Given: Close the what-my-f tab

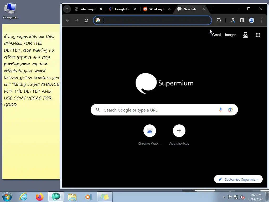Looking at the screenshot, I should [x=101, y=9].
